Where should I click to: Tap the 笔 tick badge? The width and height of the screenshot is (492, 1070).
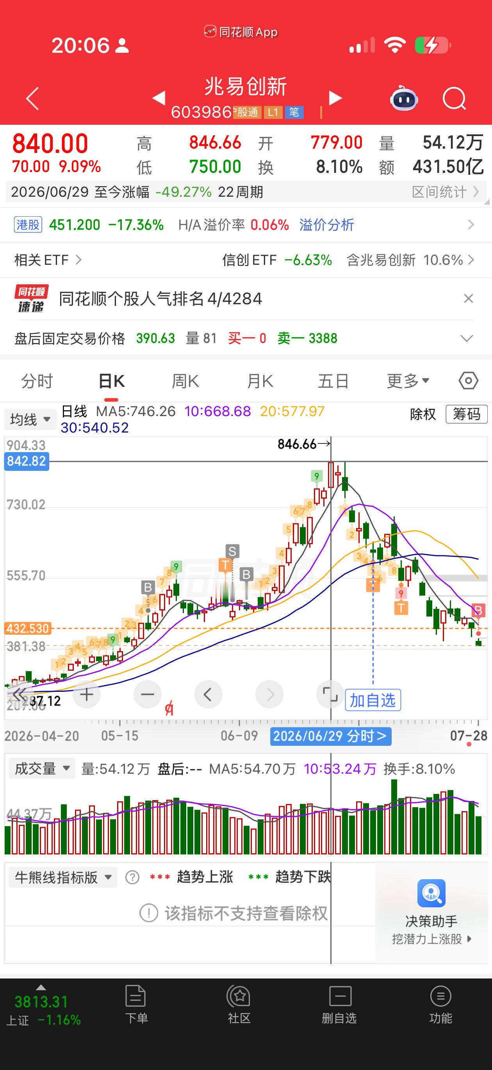click(x=294, y=112)
